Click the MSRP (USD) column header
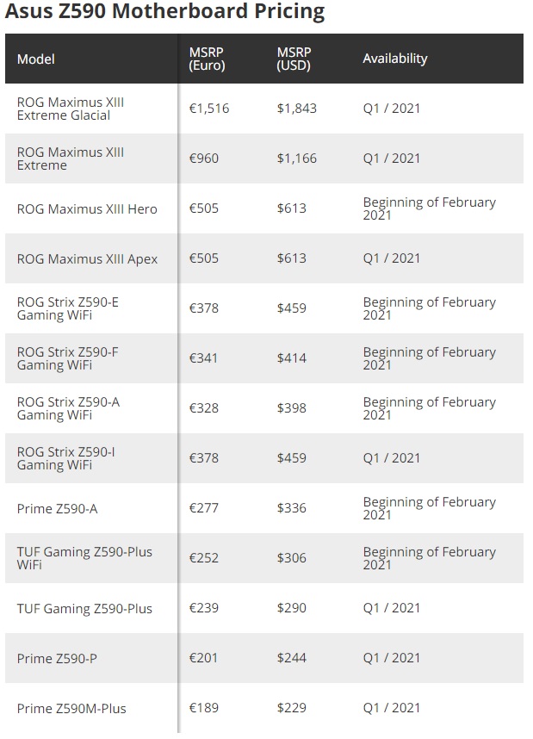The width and height of the screenshot is (533, 739). (294, 59)
